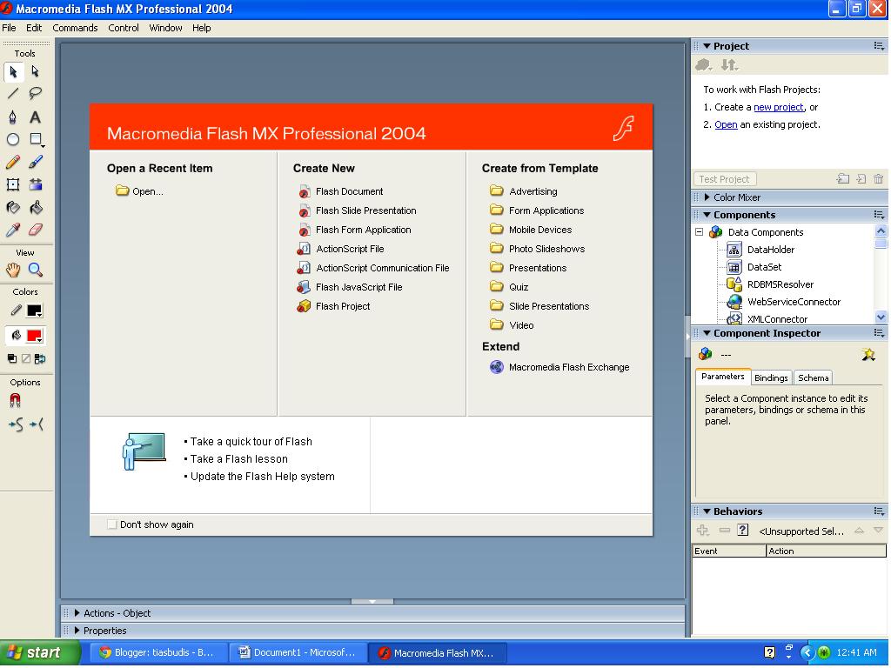This screenshot has height=668, width=891.
Task: Select the Zoom magnifier tool
Action: 35,270
